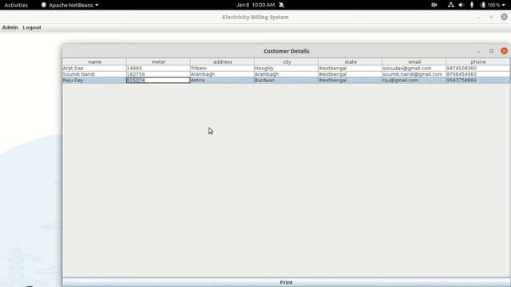The height and width of the screenshot is (287, 511).
Task: Click the state column header
Action: pos(350,62)
